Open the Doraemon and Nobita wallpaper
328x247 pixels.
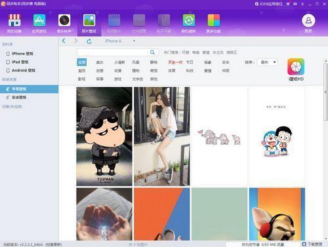(x=277, y=136)
